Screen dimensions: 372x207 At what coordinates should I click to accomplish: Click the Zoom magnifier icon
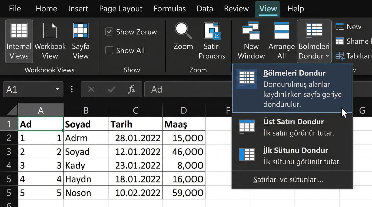point(183,30)
